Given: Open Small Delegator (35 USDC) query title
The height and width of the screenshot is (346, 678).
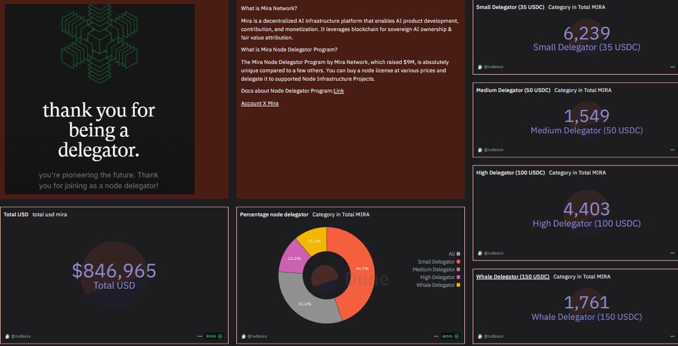Looking at the screenshot, I should click(510, 7).
